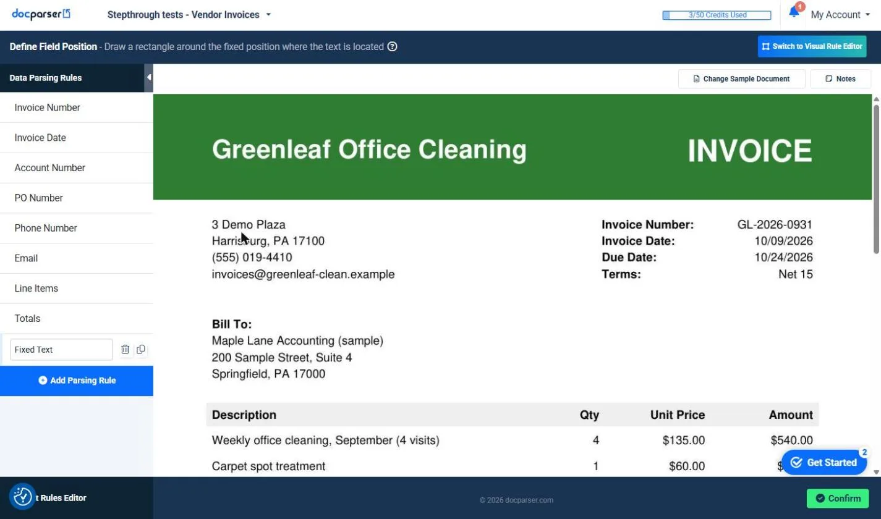Click the Unit Price column header
881x519 pixels.
tap(678, 415)
